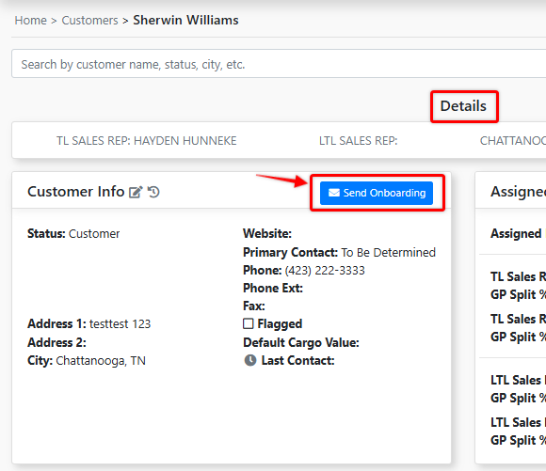Screen dimensions: 546x471
Task: Click the Address 2: label
Action: coord(56,342)
